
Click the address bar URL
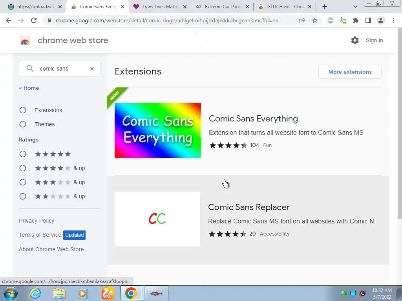click(167, 20)
